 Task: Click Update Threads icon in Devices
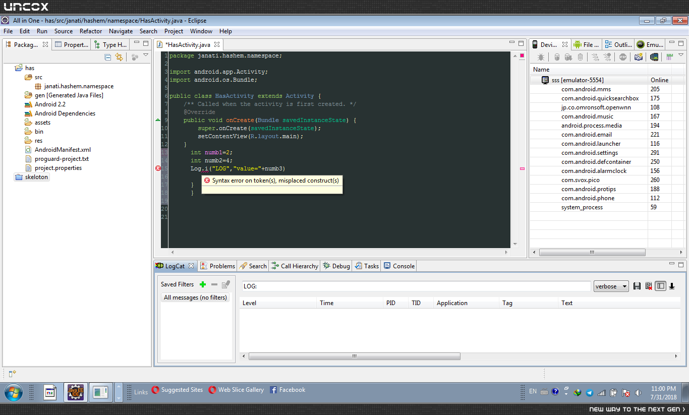(x=595, y=57)
